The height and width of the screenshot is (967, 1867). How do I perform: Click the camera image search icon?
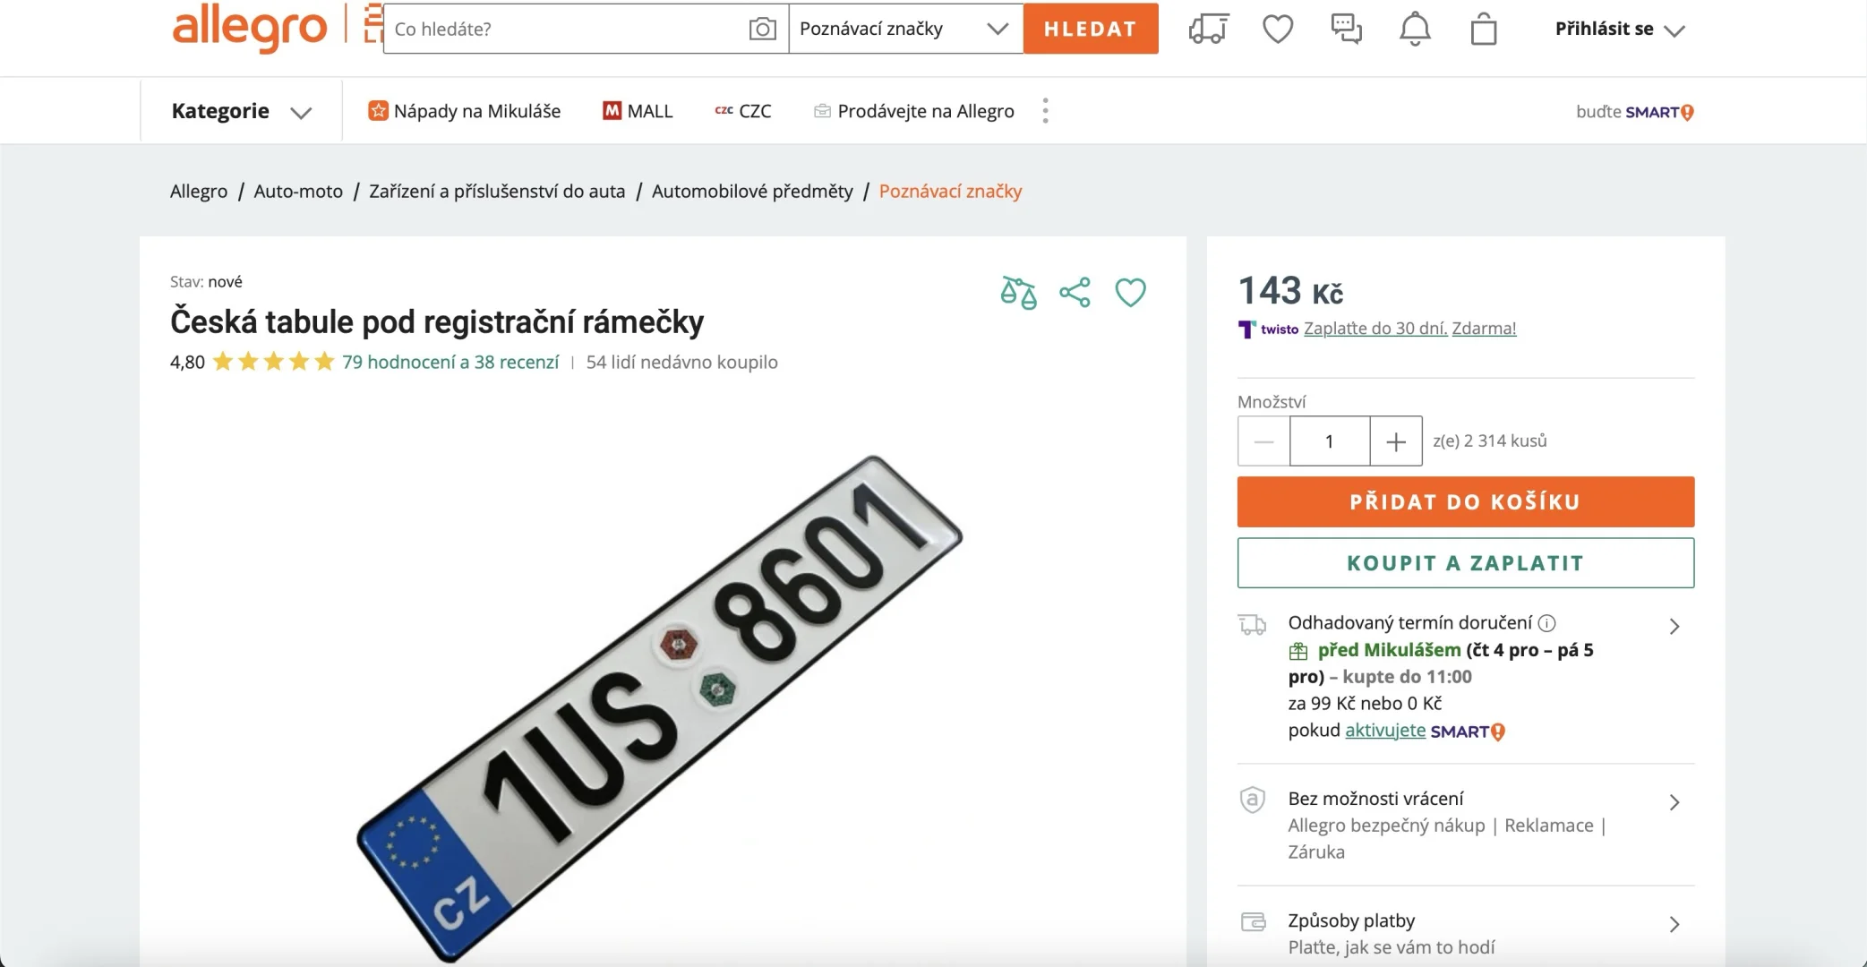[762, 29]
